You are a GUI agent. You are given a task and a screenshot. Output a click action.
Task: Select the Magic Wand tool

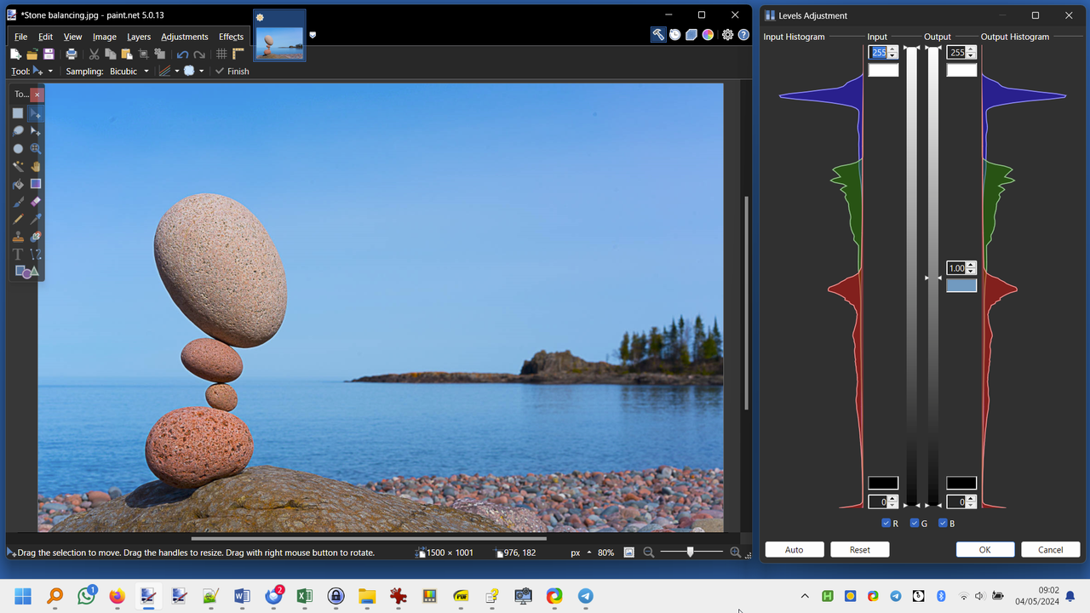18,165
